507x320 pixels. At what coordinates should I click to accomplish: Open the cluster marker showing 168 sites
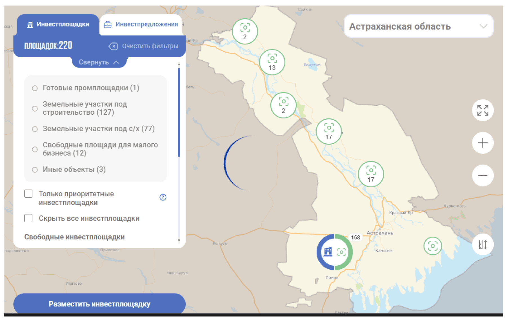click(x=335, y=252)
